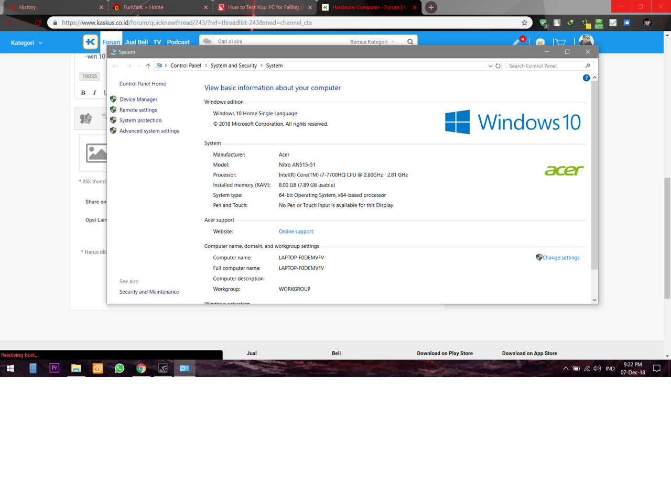This screenshot has height=485, width=671.
Task: Refresh the System window address bar
Action: pyautogui.click(x=498, y=66)
